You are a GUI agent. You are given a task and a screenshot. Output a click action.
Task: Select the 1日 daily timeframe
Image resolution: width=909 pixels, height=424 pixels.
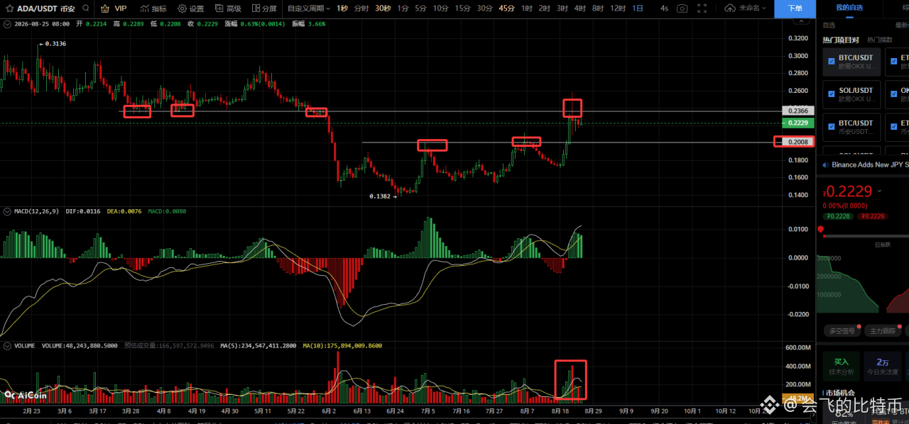click(x=638, y=9)
